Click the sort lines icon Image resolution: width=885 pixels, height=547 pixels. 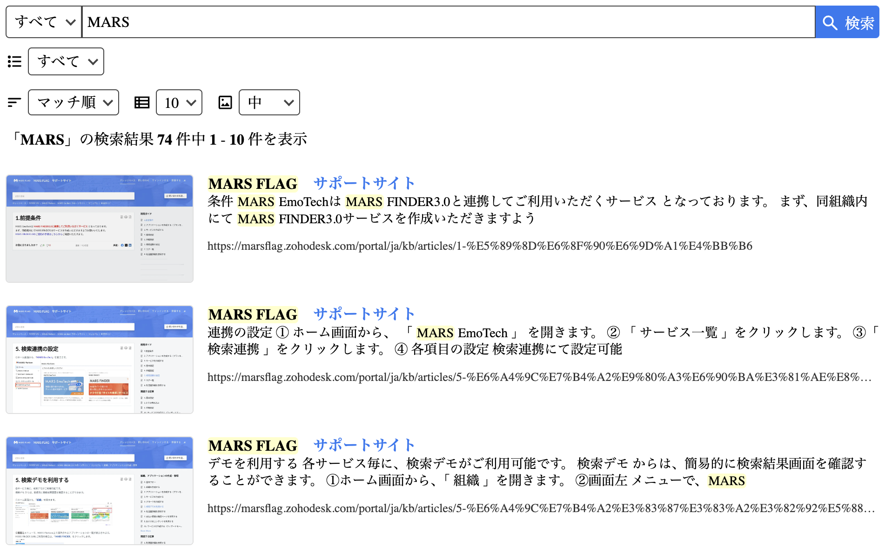[x=15, y=102]
